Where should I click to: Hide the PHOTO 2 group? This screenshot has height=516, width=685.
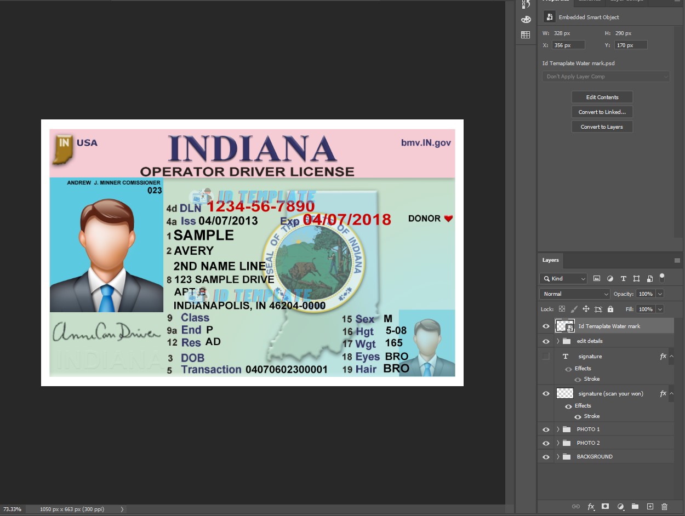pyautogui.click(x=546, y=443)
